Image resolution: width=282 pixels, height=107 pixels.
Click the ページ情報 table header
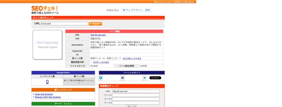114,31
